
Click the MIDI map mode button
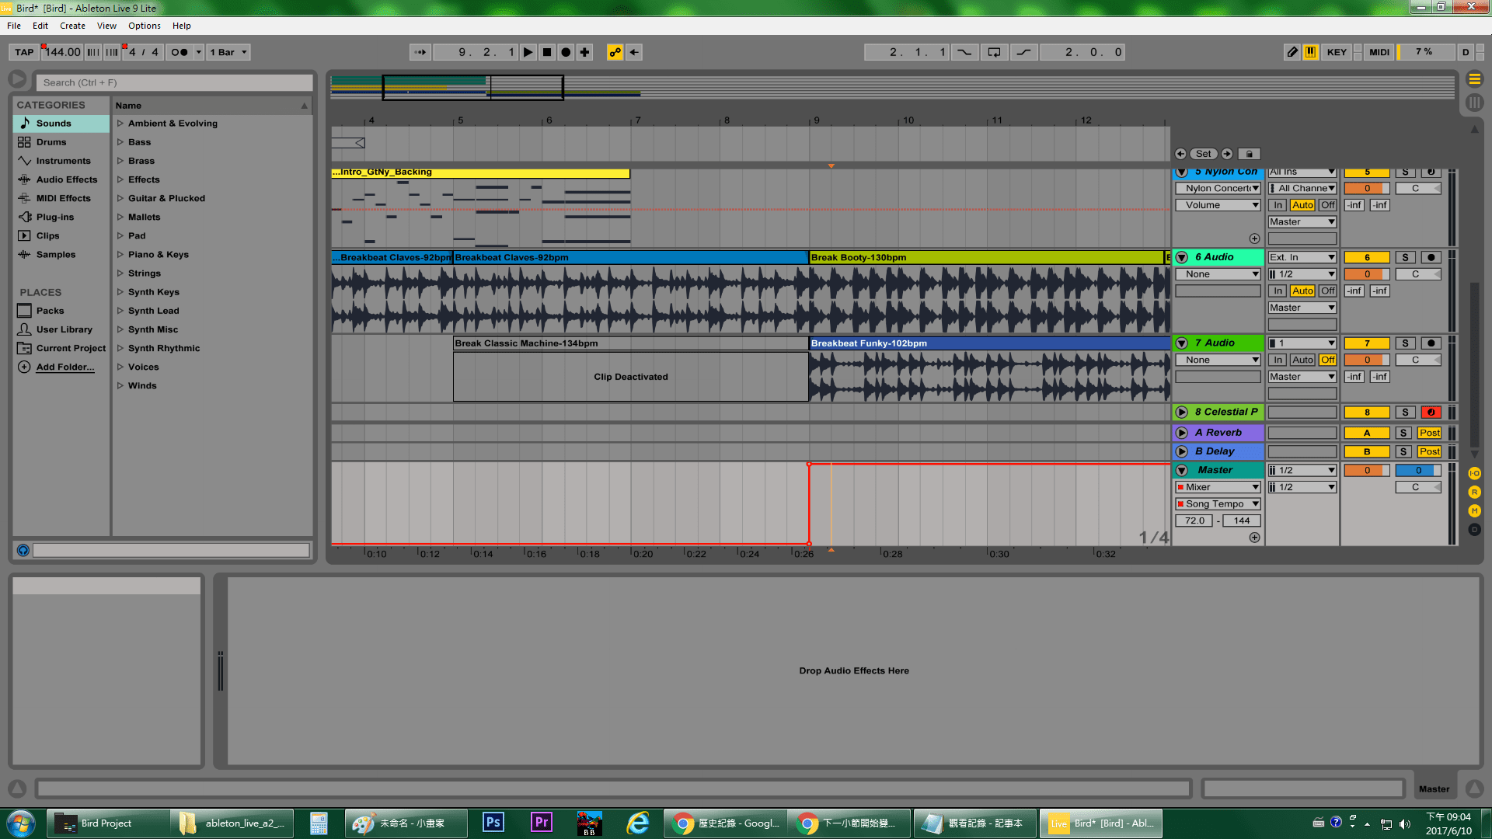click(x=1379, y=52)
